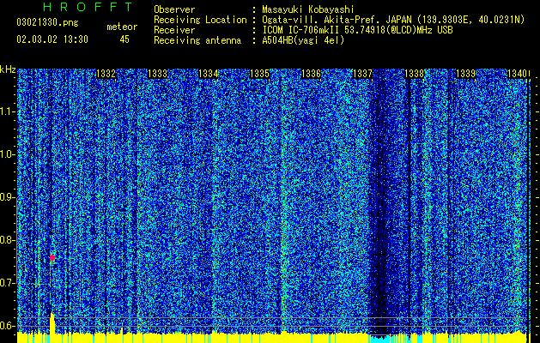Click the Receiving antenna label
This screenshot has width=540, height=343.
point(197,40)
